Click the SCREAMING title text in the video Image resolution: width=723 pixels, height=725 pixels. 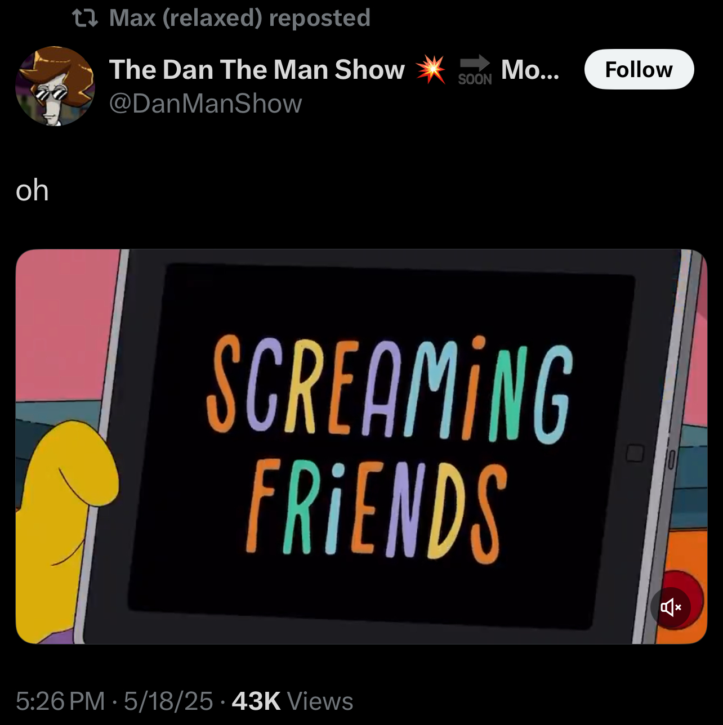(390, 388)
